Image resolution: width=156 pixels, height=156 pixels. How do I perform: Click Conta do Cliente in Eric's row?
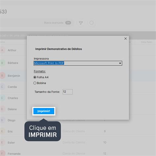point(74,131)
